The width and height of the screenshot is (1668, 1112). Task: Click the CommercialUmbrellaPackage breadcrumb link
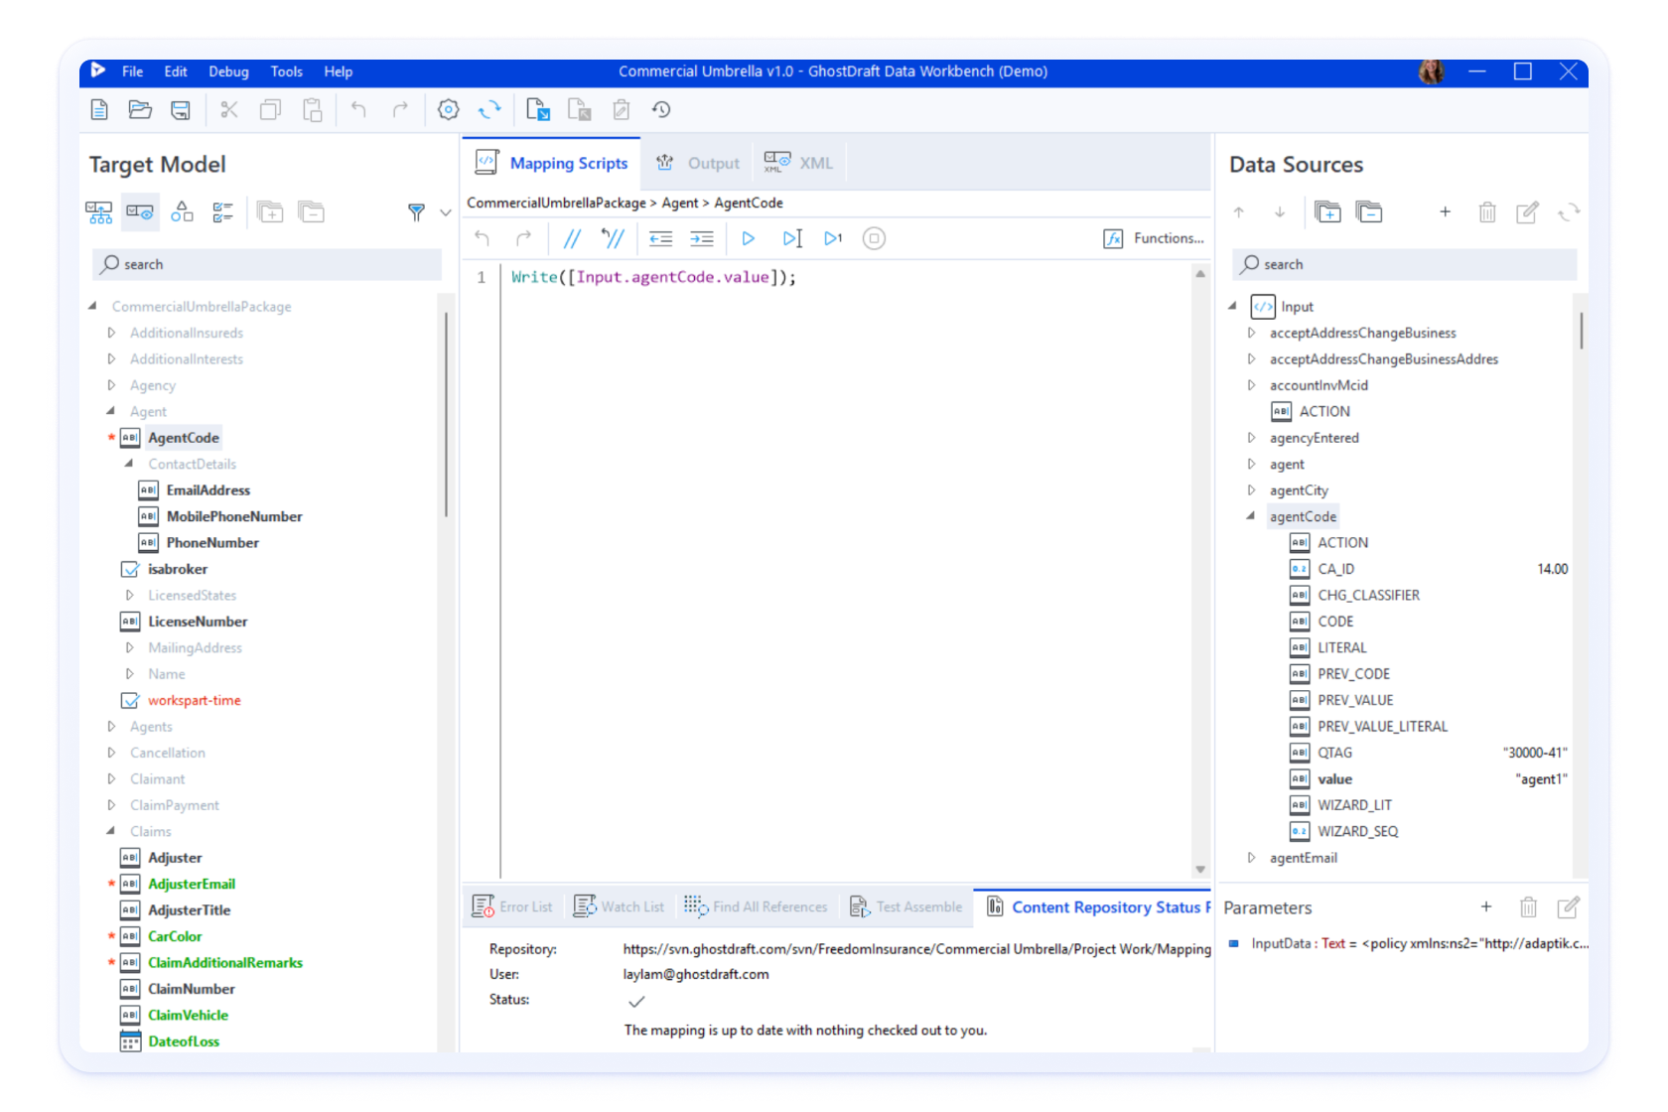(x=556, y=203)
